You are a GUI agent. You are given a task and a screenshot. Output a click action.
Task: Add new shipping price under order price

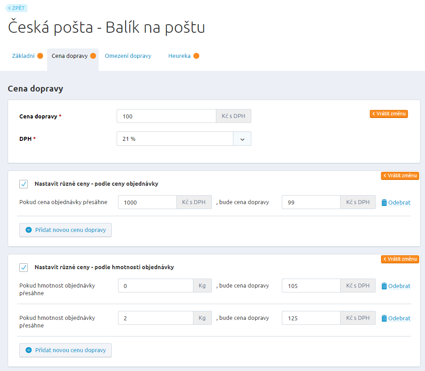pos(66,230)
